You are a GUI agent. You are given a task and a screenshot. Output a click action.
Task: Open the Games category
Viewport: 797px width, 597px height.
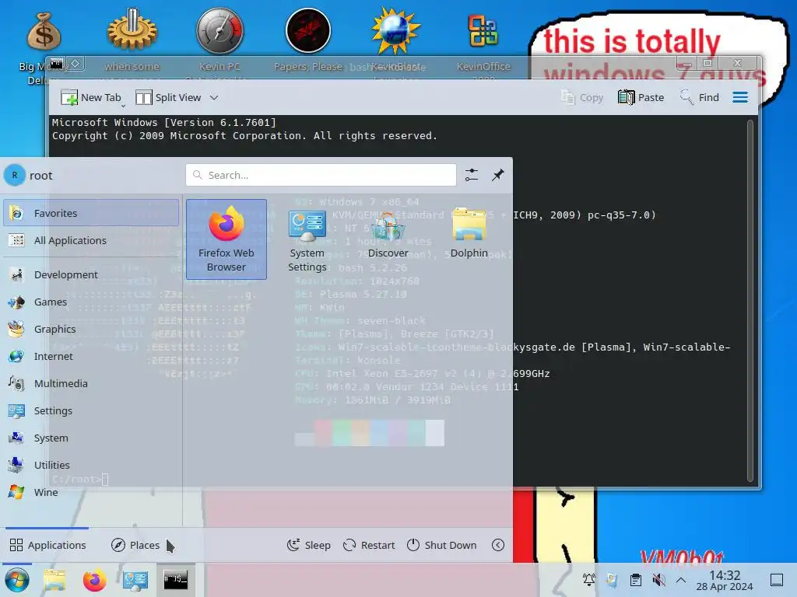click(x=91, y=302)
